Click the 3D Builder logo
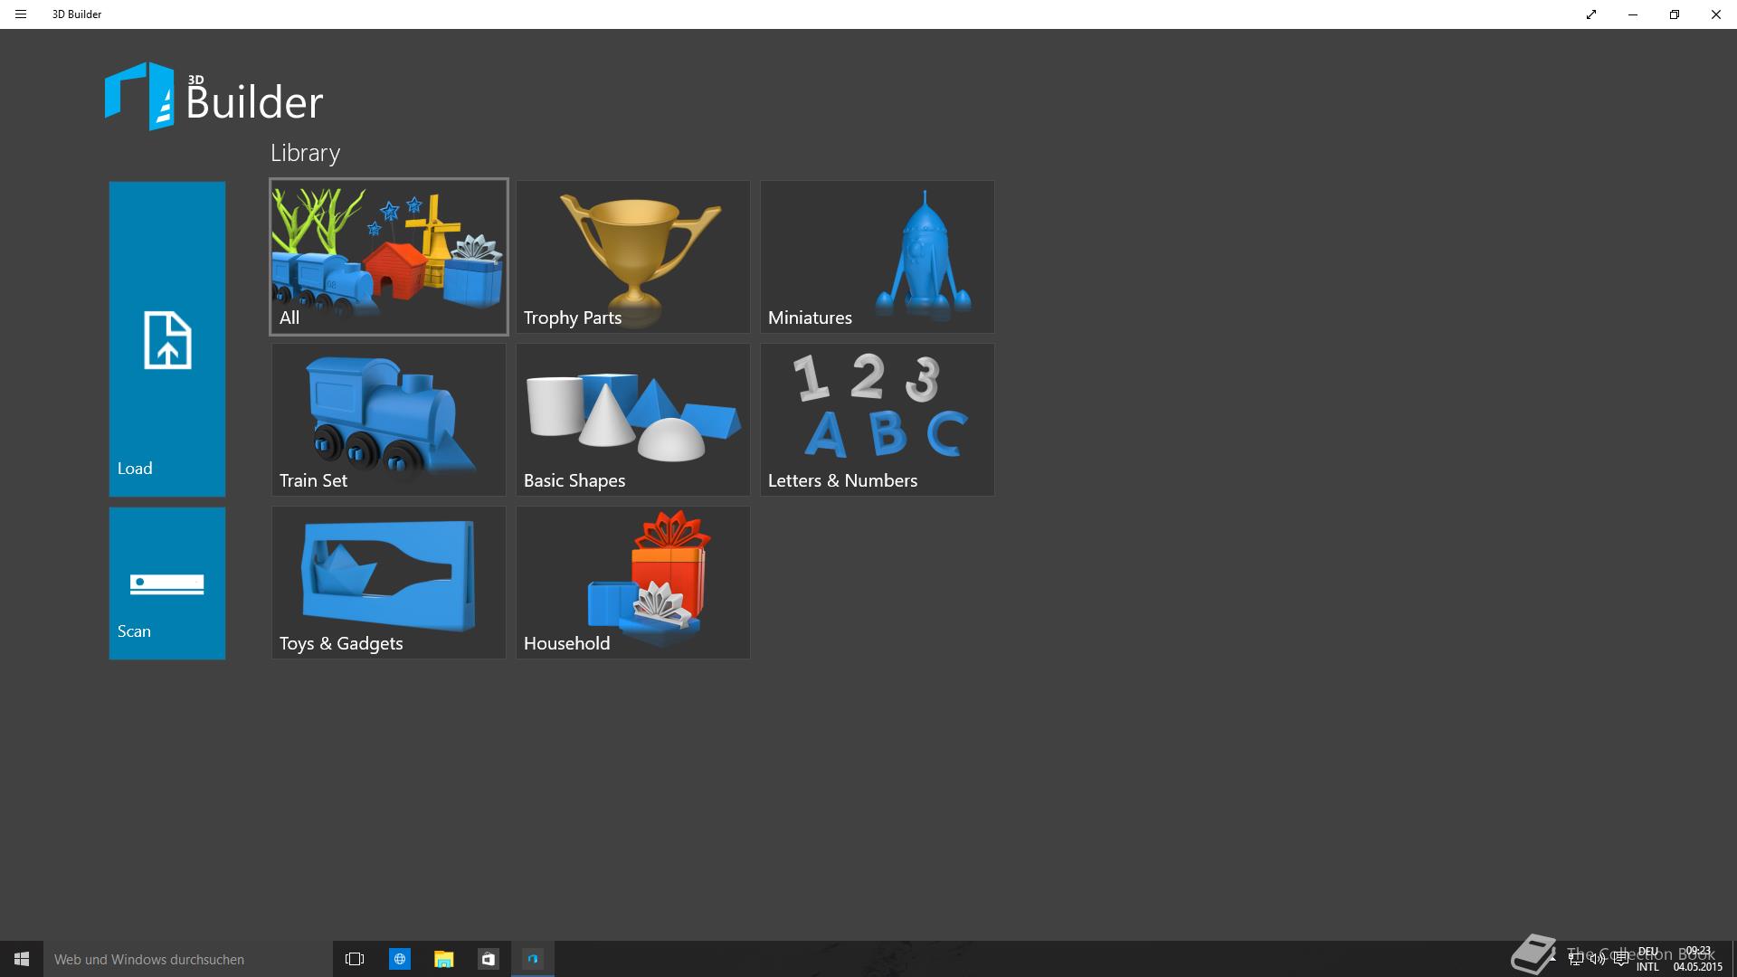The width and height of the screenshot is (1737, 977). (x=214, y=97)
